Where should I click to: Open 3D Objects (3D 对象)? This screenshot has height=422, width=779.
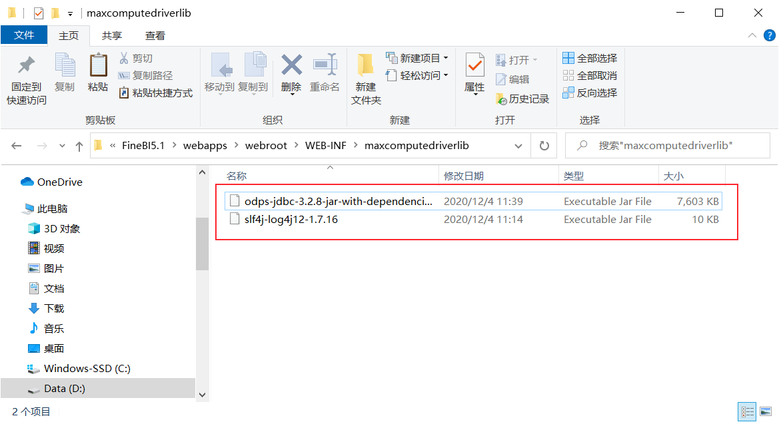[x=54, y=228]
